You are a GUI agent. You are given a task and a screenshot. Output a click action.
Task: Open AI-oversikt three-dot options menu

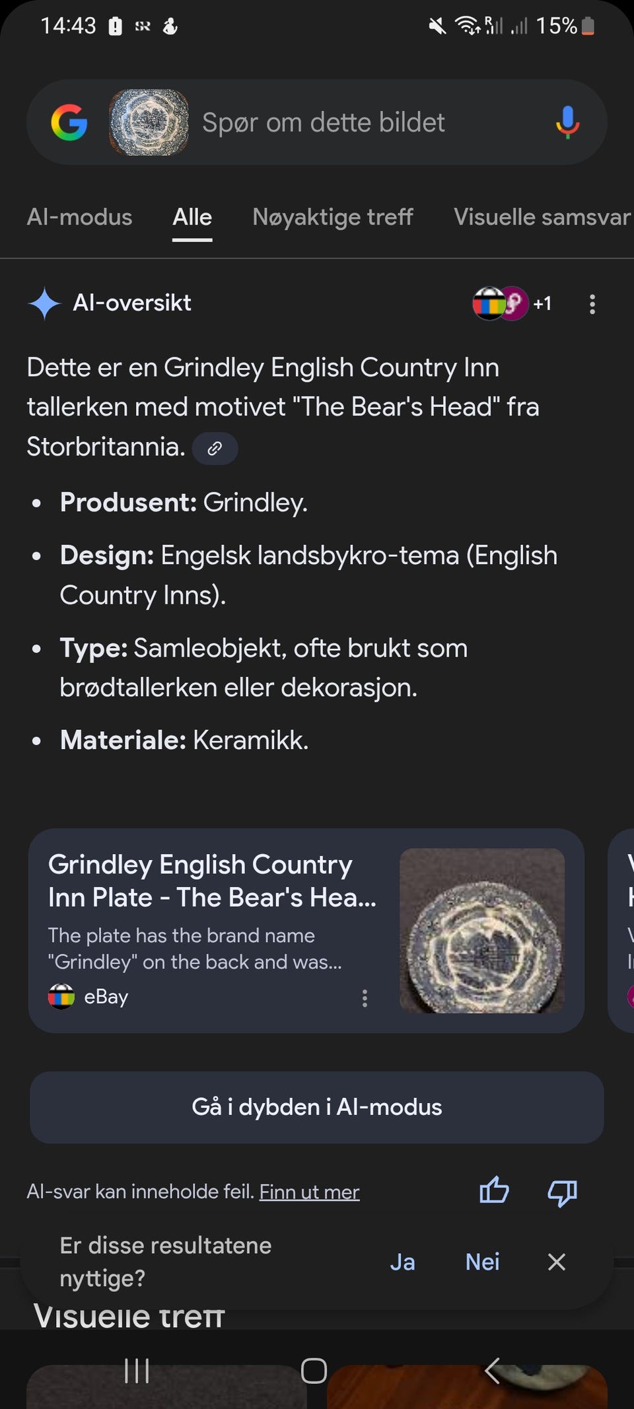(x=592, y=304)
